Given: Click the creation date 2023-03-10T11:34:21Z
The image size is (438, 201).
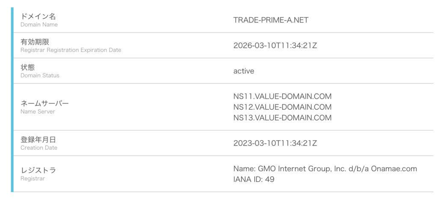Looking at the screenshot, I should (275, 143).
